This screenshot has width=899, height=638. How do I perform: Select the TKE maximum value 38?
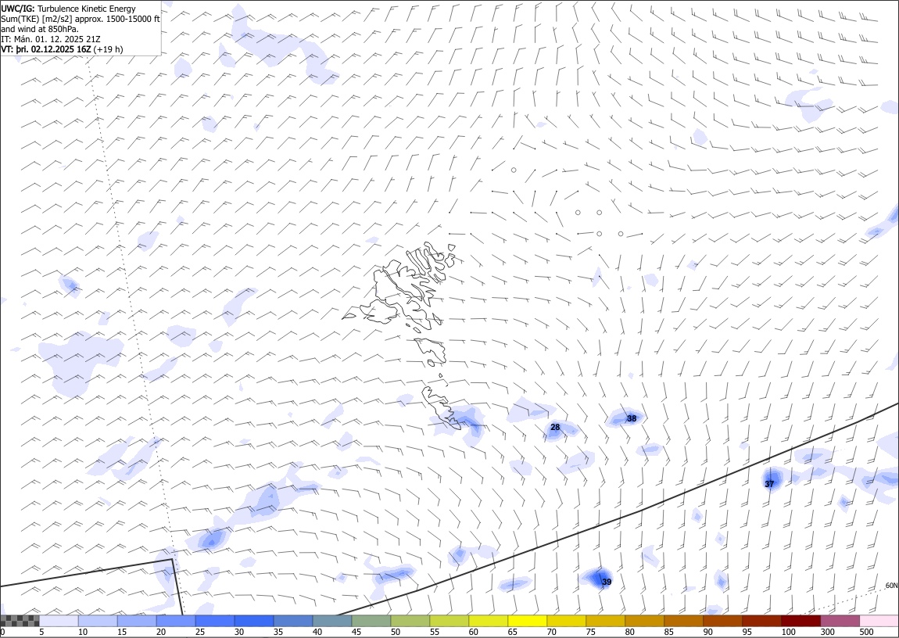pos(632,418)
